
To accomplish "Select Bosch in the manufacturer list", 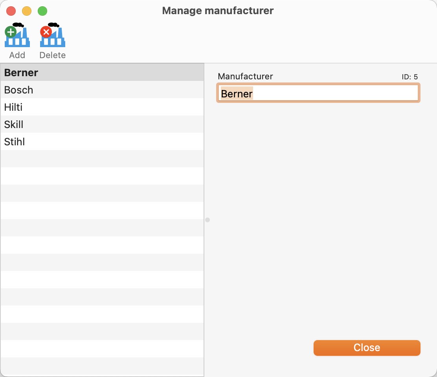I will click(x=102, y=90).
